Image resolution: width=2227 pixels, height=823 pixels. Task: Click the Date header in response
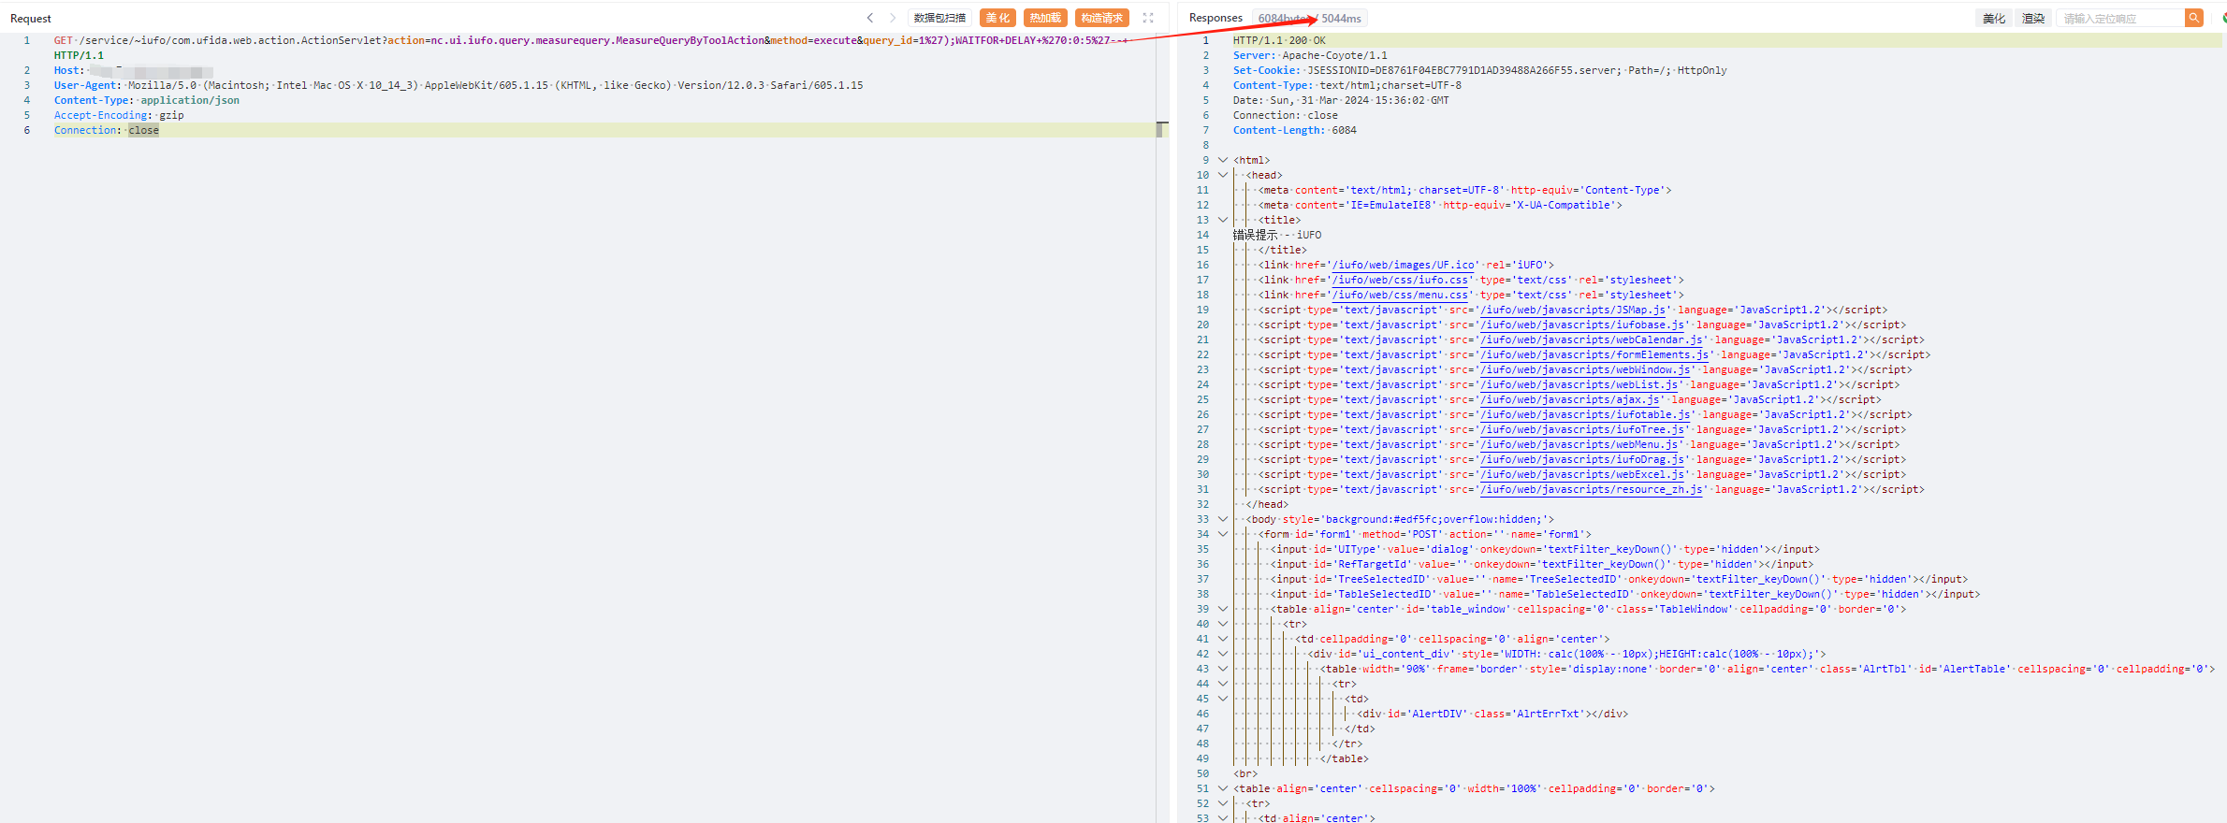[1341, 100]
